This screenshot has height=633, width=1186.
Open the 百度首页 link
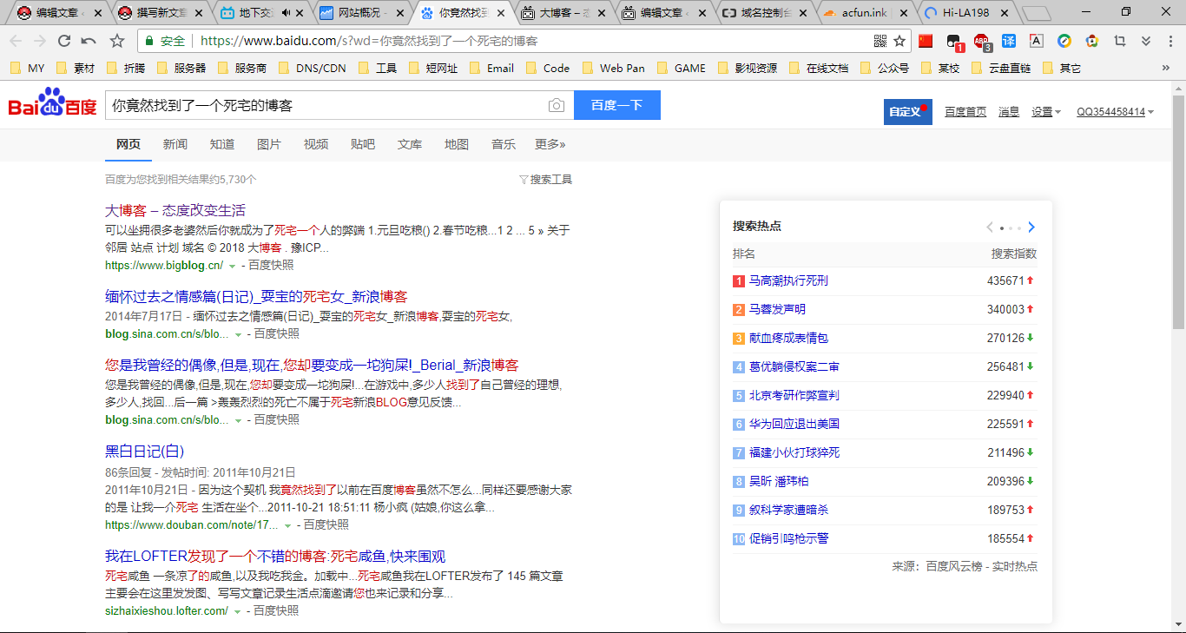click(x=965, y=112)
